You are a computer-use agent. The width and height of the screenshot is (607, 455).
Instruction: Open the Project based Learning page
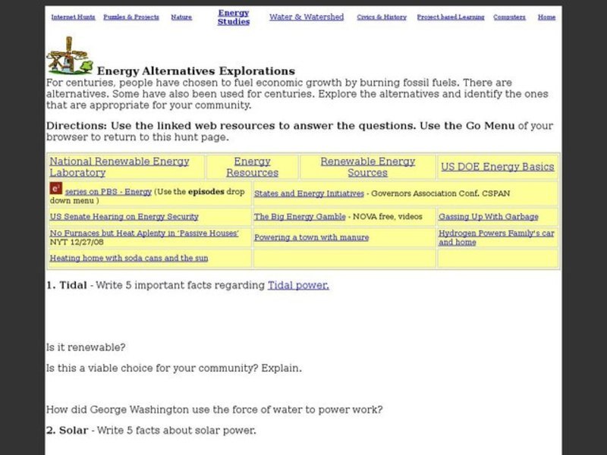pos(451,15)
